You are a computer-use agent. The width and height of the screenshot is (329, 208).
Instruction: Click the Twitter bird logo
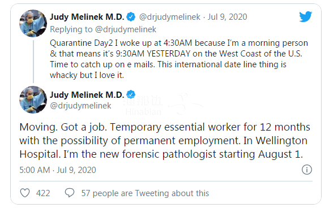pos(306,16)
